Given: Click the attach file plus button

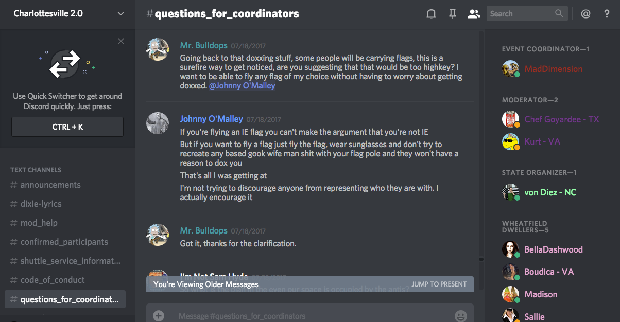Looking at the screenshot, I should tap(159, 315).
